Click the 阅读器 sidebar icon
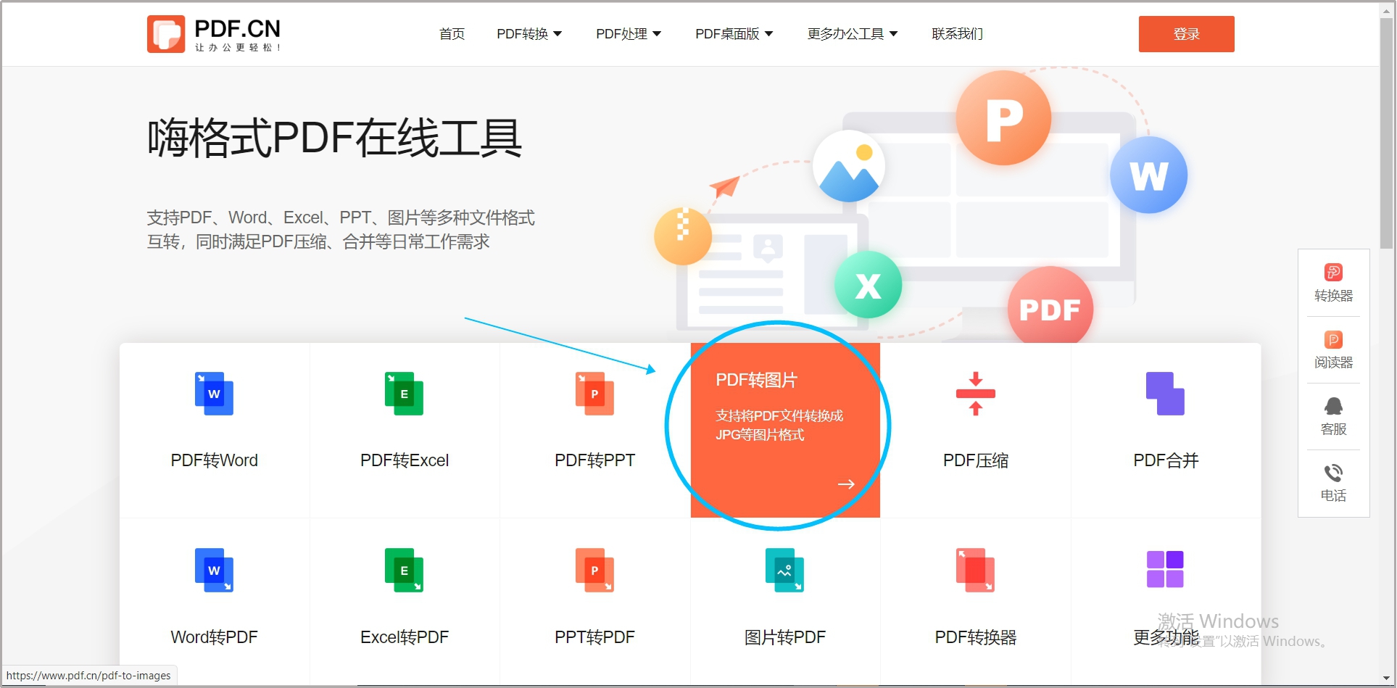1397x688 pixels. 1333,339
